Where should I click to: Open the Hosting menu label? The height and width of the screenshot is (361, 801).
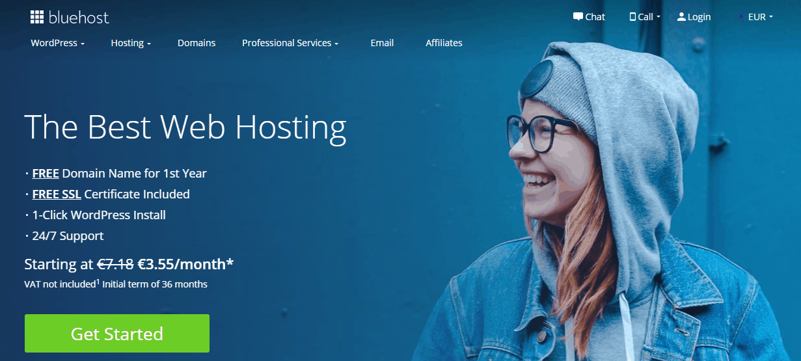[128, 43]
